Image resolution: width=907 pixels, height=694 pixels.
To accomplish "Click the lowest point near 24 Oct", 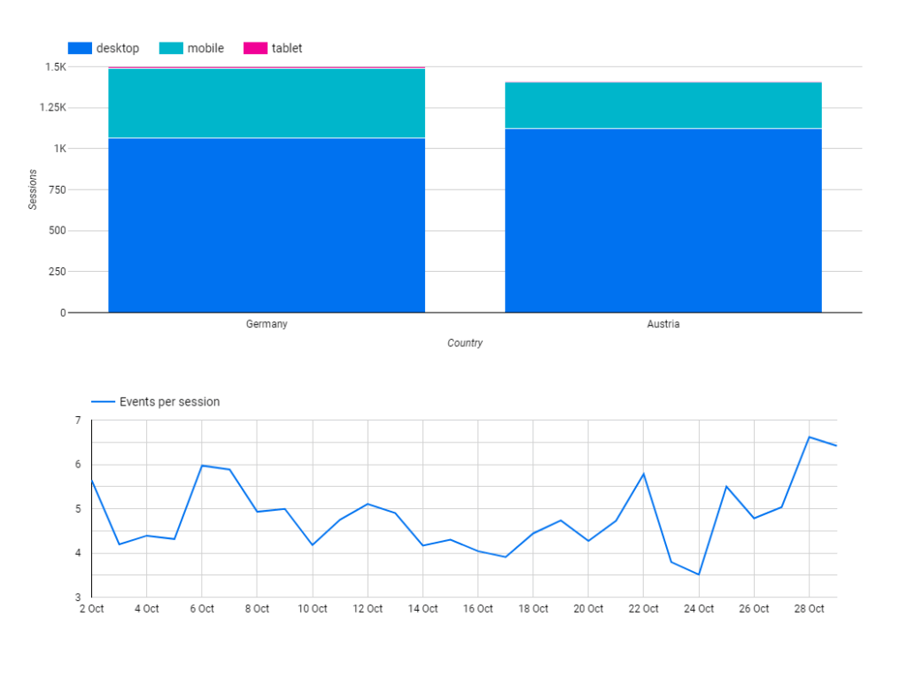I will [698, 574].
